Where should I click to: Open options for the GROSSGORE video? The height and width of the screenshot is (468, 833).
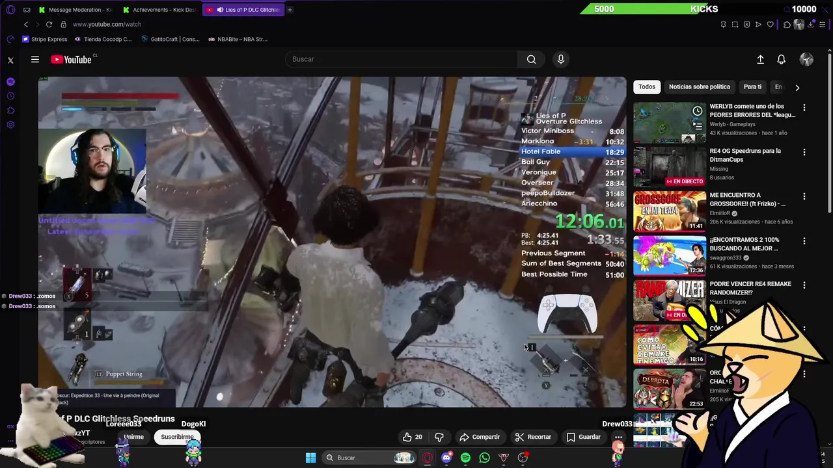[x=804, y=196]
